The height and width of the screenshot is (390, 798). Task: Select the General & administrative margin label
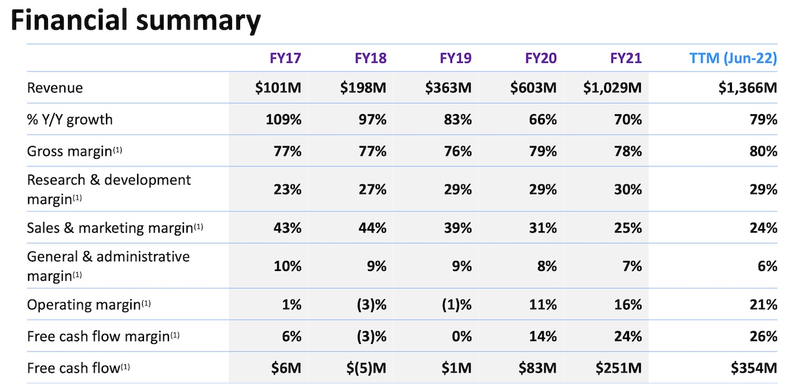[108, 265]
